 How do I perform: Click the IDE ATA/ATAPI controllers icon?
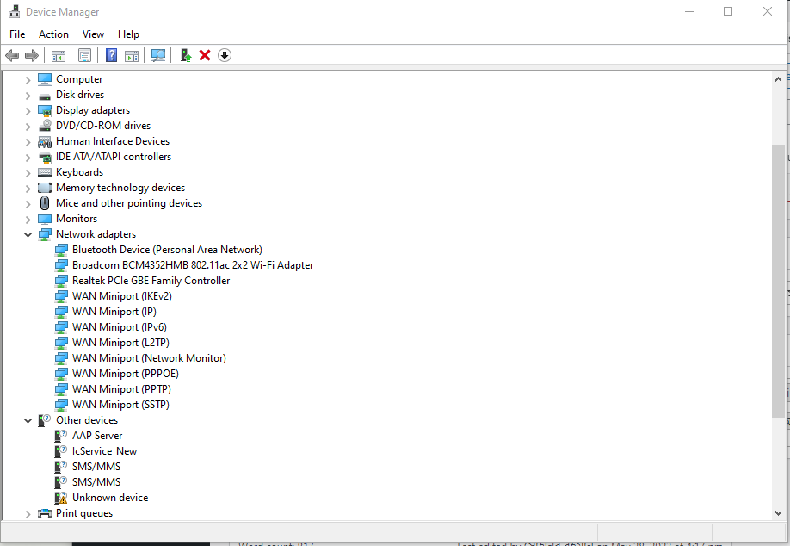45,158
